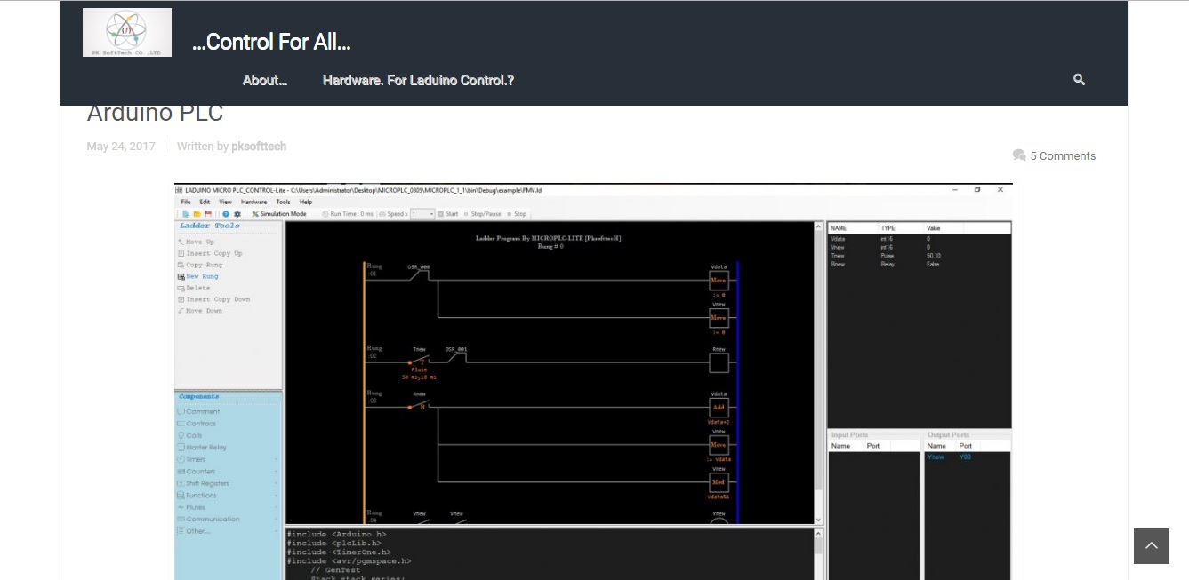Viewport: 1189px width, 580px height.
Task: Click the new file icon in Laduino toolbar
Action: 186,214
